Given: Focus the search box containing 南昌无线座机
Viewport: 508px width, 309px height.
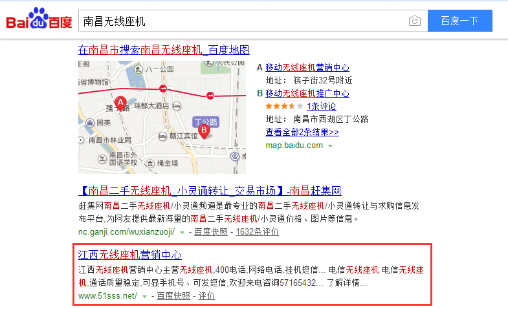Looking at the screenshot, I should (239, 21).
